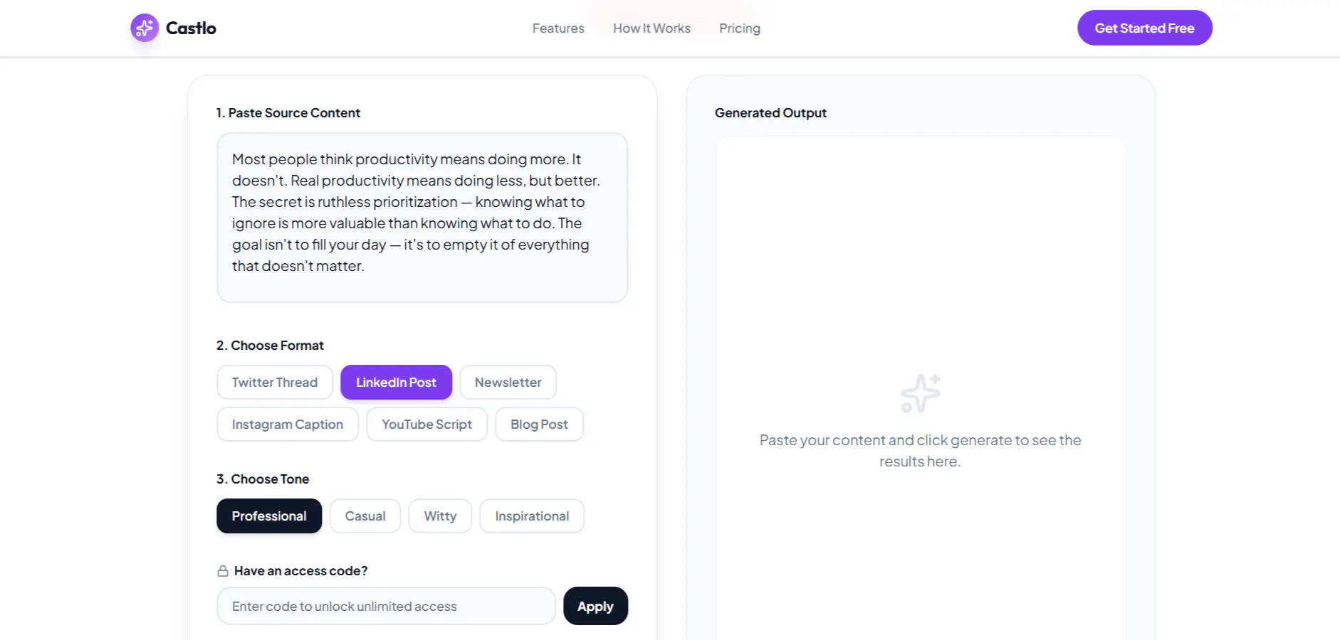Screen dimensions: 1340x640
Task: Select the LinkedIn Post format
Action: point(396,383)
